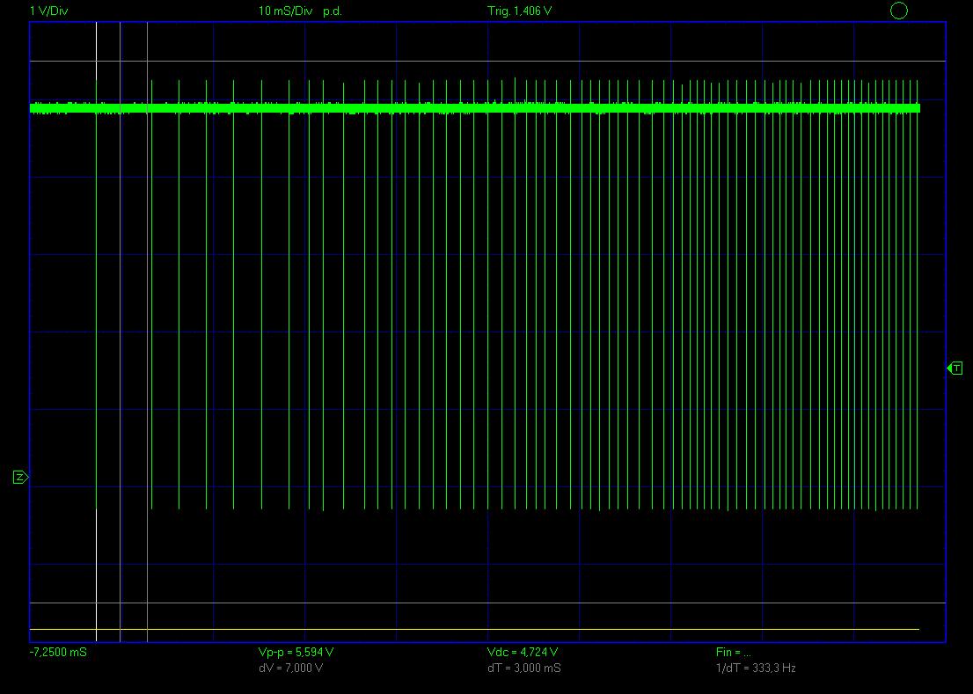Select the bright white vertical time cursor
This screenshot has height=694, width=973.
(x=96, y=332)
